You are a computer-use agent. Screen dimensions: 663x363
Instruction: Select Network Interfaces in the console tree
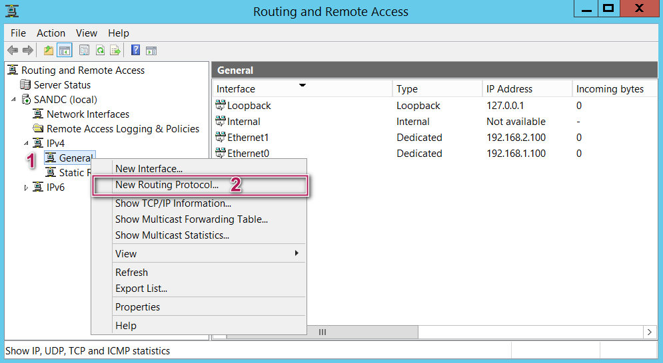(x=87, y=114)
